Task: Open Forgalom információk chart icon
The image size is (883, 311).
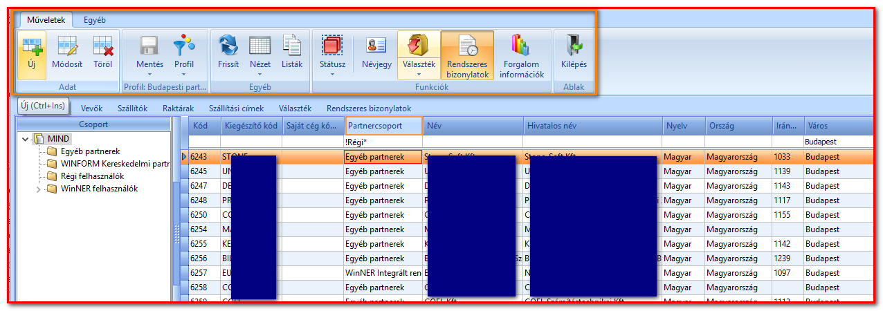Action: (x=522, y=45)
